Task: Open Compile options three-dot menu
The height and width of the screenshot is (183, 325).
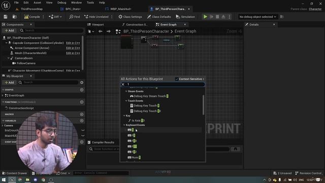Action: [x=43, y=17]
